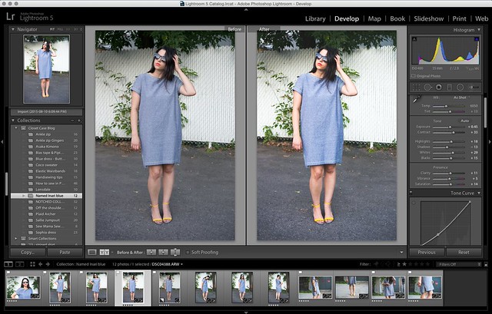Click the Paste button
This screenshot has width=492, height=314.
coord(65,252)
